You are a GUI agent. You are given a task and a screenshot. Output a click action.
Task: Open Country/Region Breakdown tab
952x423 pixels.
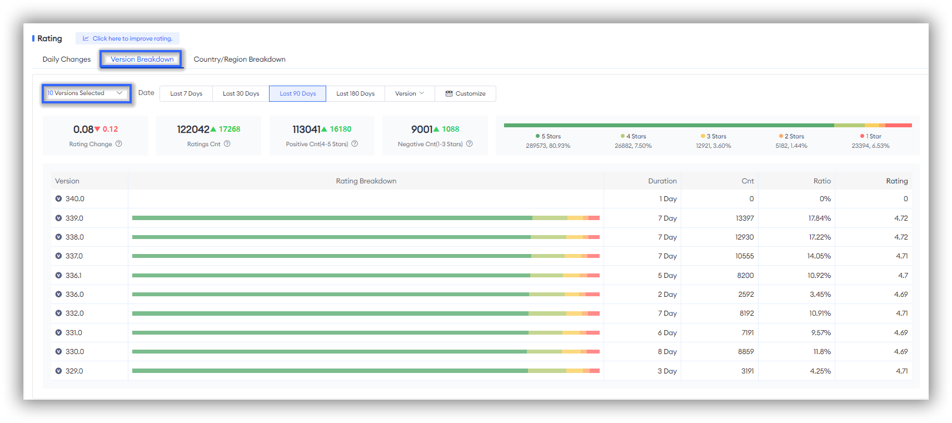240,59
